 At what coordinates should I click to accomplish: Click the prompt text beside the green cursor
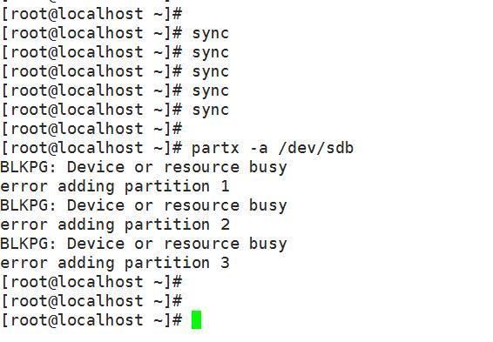(91, 320)
